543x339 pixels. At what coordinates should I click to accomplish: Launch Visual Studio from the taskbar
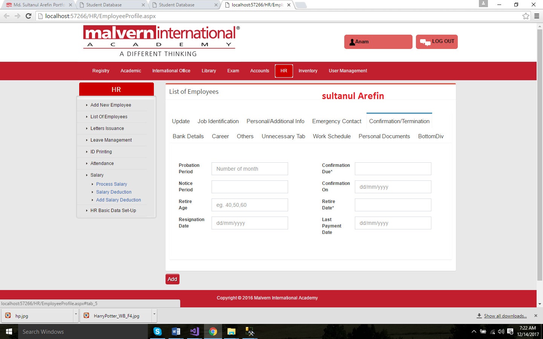(195, 331)
